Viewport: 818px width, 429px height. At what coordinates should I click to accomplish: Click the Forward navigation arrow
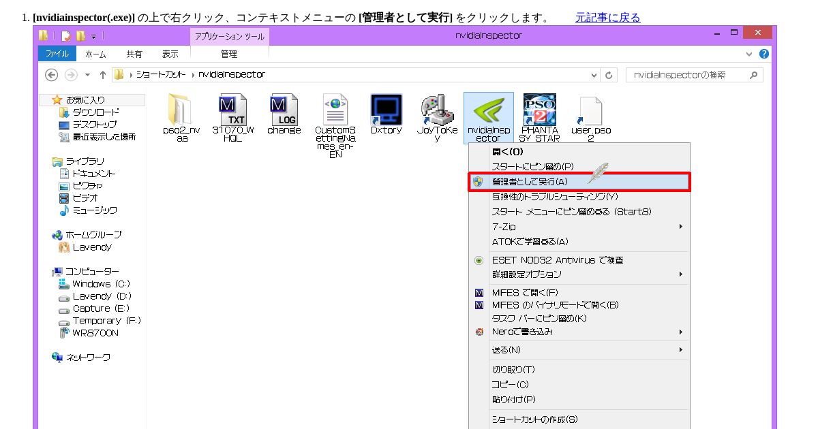tap(71, 75)
